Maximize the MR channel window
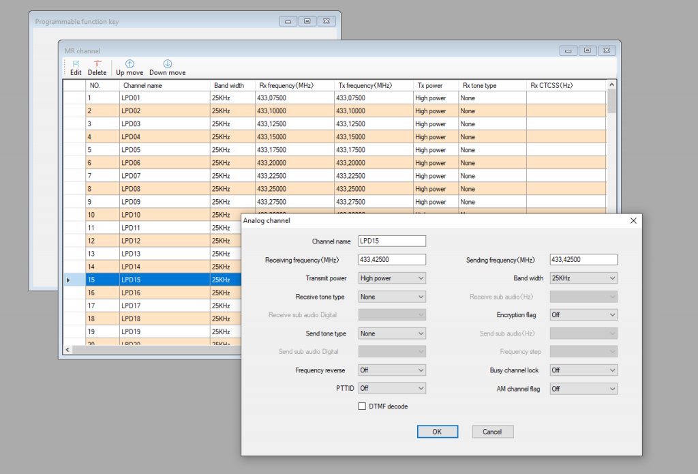 [588, 50]
